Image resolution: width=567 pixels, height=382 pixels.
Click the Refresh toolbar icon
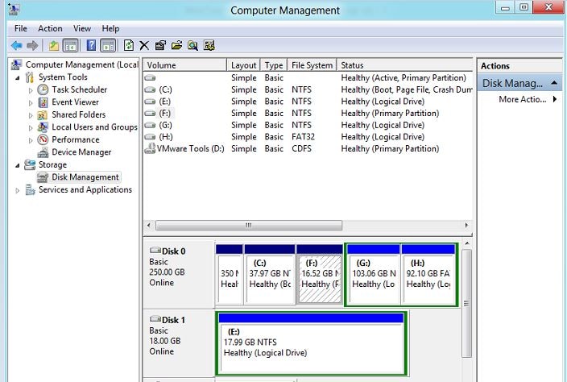(x=128, y=46)
